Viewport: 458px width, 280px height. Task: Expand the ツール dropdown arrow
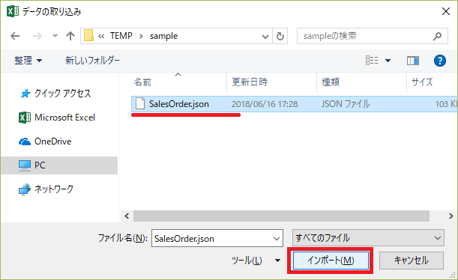point(277,261)
